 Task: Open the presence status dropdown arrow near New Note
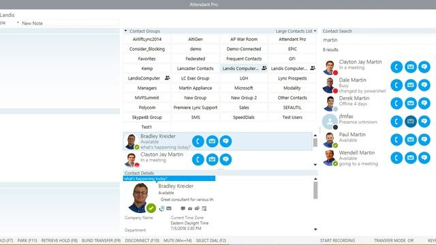[18, 22]
